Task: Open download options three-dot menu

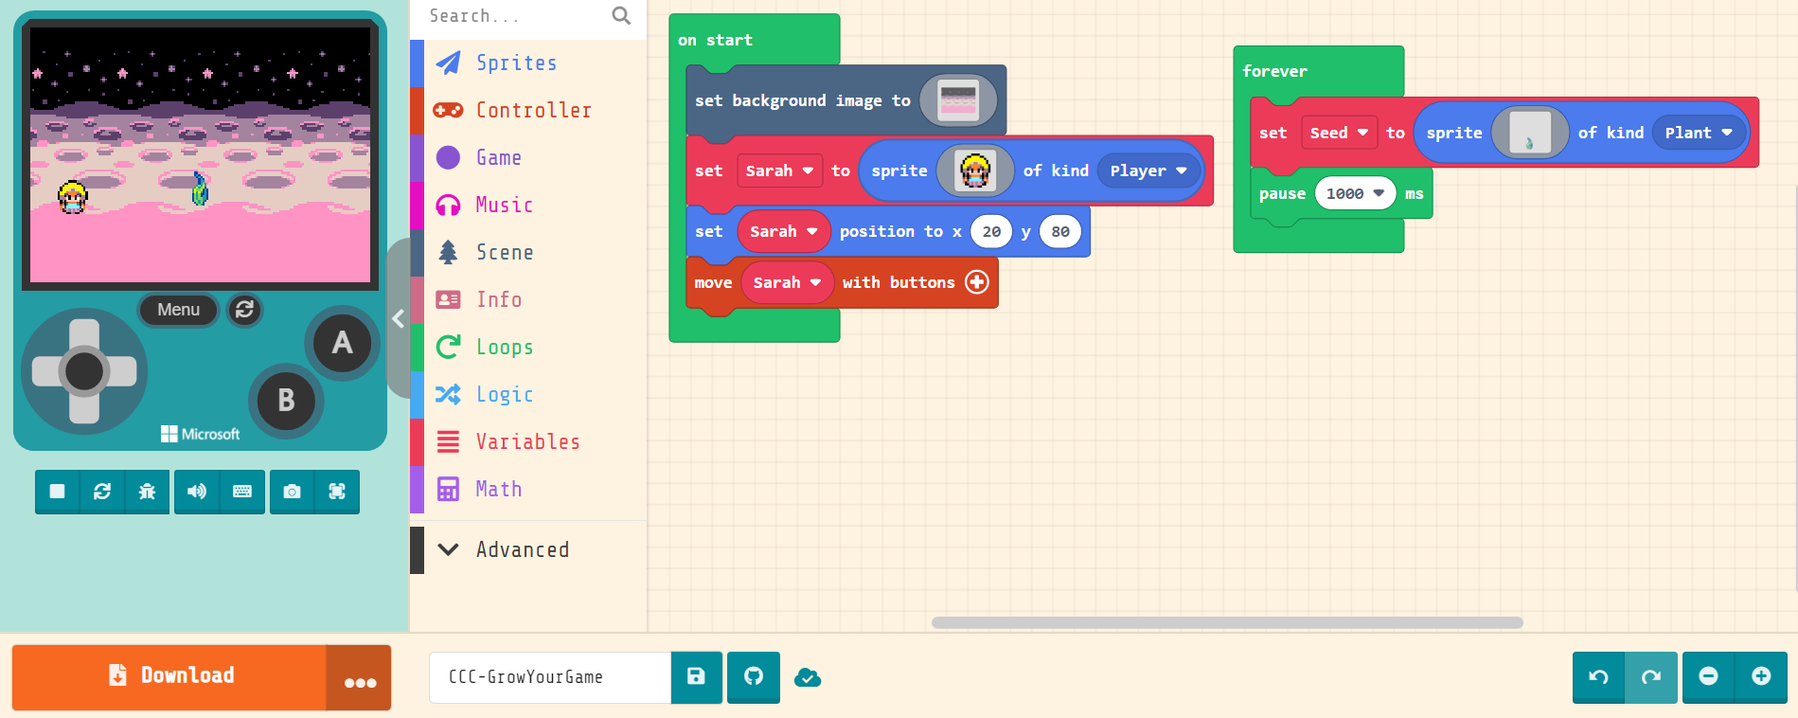Action: [x=359, y=677]
